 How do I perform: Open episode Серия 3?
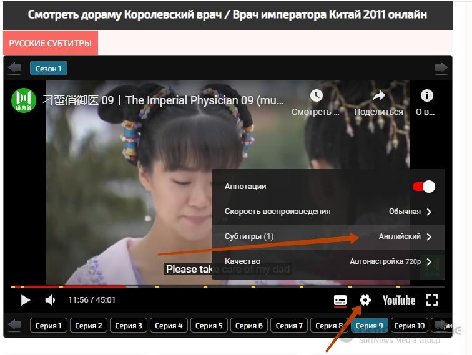pyautogui.click(x=129, y=326)
